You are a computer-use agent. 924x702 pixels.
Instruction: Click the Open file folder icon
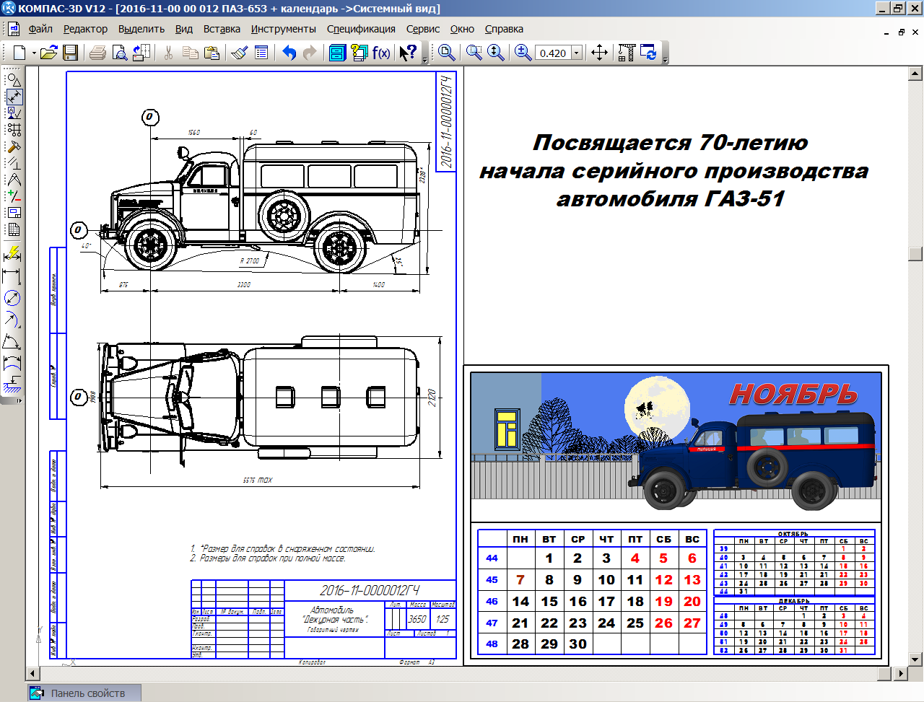point(49,53)
